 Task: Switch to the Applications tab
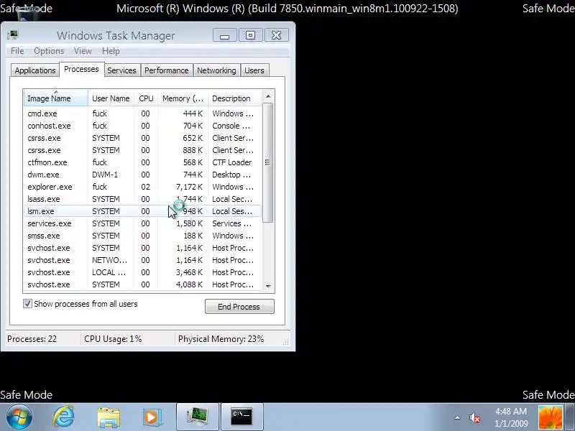pos(35,70)
